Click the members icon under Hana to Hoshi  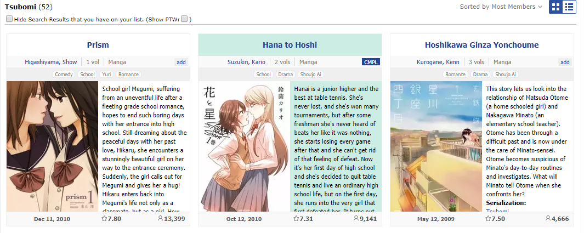coord(356,219)
